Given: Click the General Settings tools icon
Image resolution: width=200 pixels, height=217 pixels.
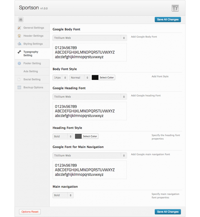Looking at the screenshot, I should (x=19, y=28).
